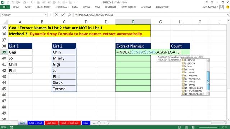Click function list scroll-down arrow
Viewport: 230px width, 129px height.
(x=208, y=94)
